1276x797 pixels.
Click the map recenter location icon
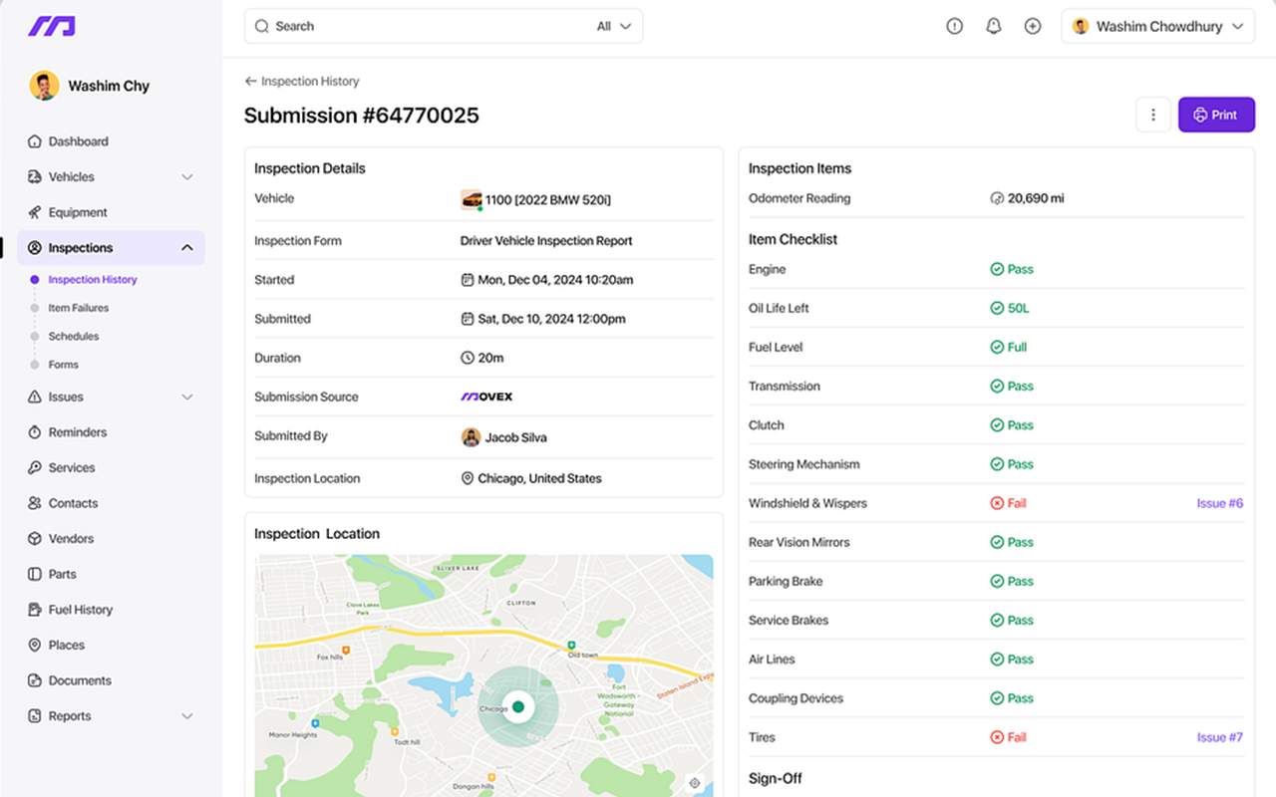pos(695,783)
